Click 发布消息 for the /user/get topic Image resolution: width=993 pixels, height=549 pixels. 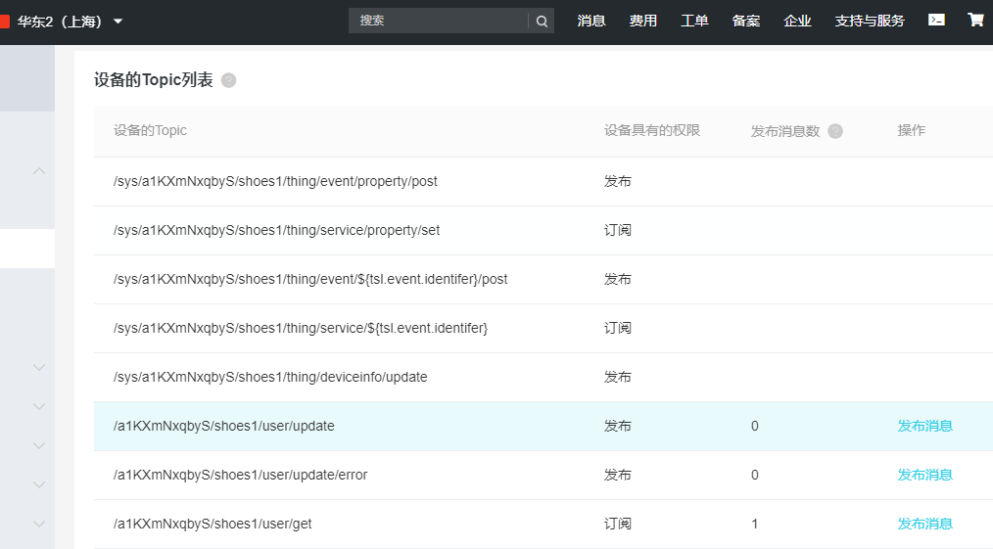[x=924, y=524]
